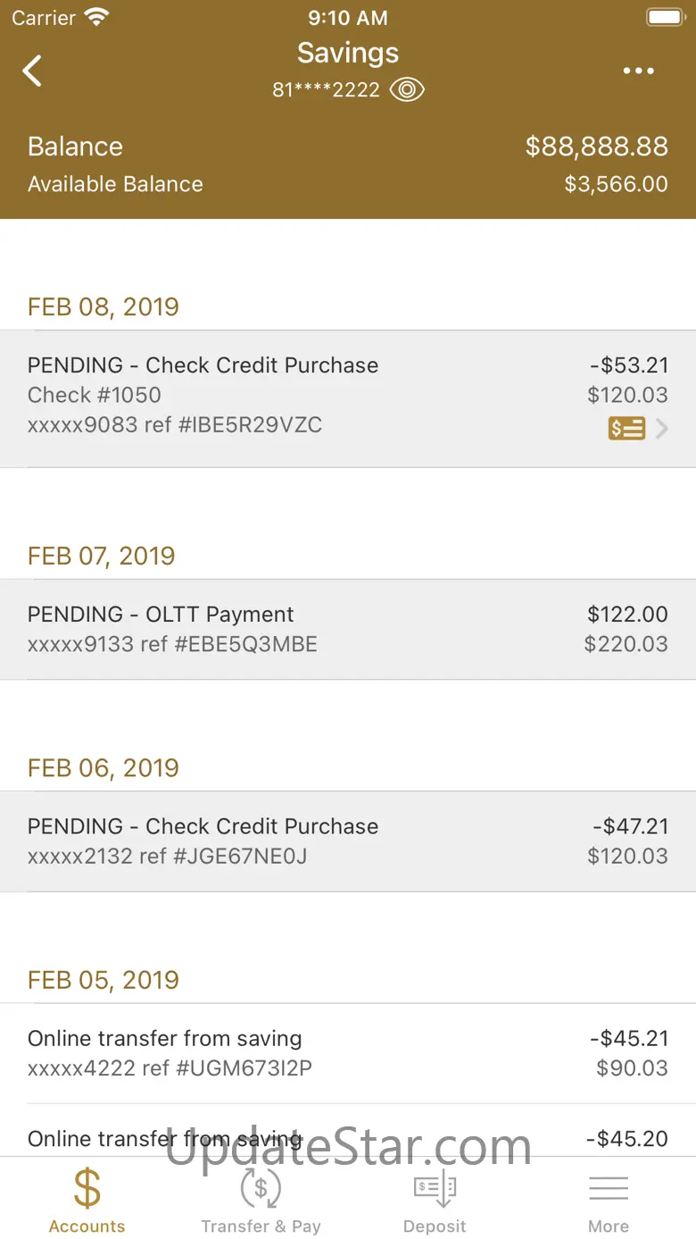Open the Accounts tab label
This screenshot has width=696, height=1239.
87,1226
